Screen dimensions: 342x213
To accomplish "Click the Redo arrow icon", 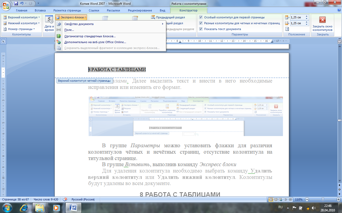I will coord(30,4).
